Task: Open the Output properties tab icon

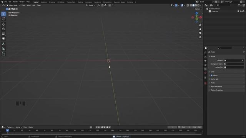Action: [x=205, y=61]
